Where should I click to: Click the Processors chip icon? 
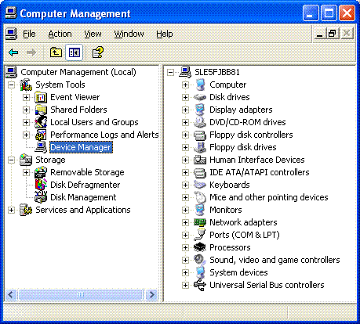pos(200,247)
